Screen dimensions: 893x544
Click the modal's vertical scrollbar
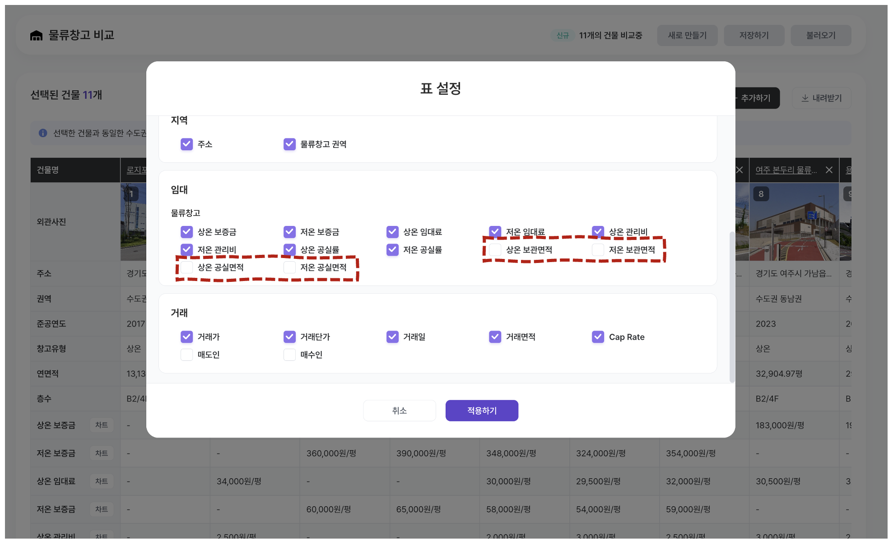coord(732,307)
